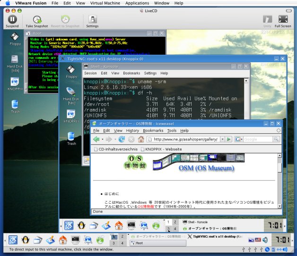Click the はじめに bullet text

click(112, 194)
